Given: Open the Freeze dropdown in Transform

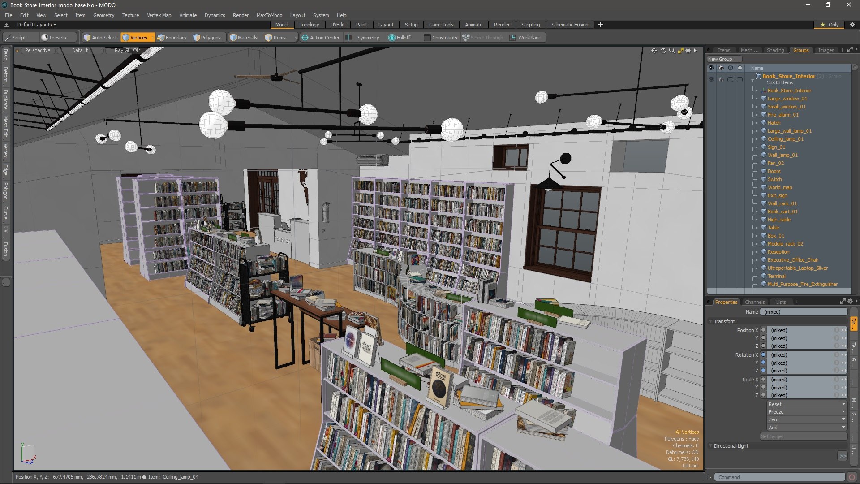Looking at the screenshot, I should click(807, 412).
